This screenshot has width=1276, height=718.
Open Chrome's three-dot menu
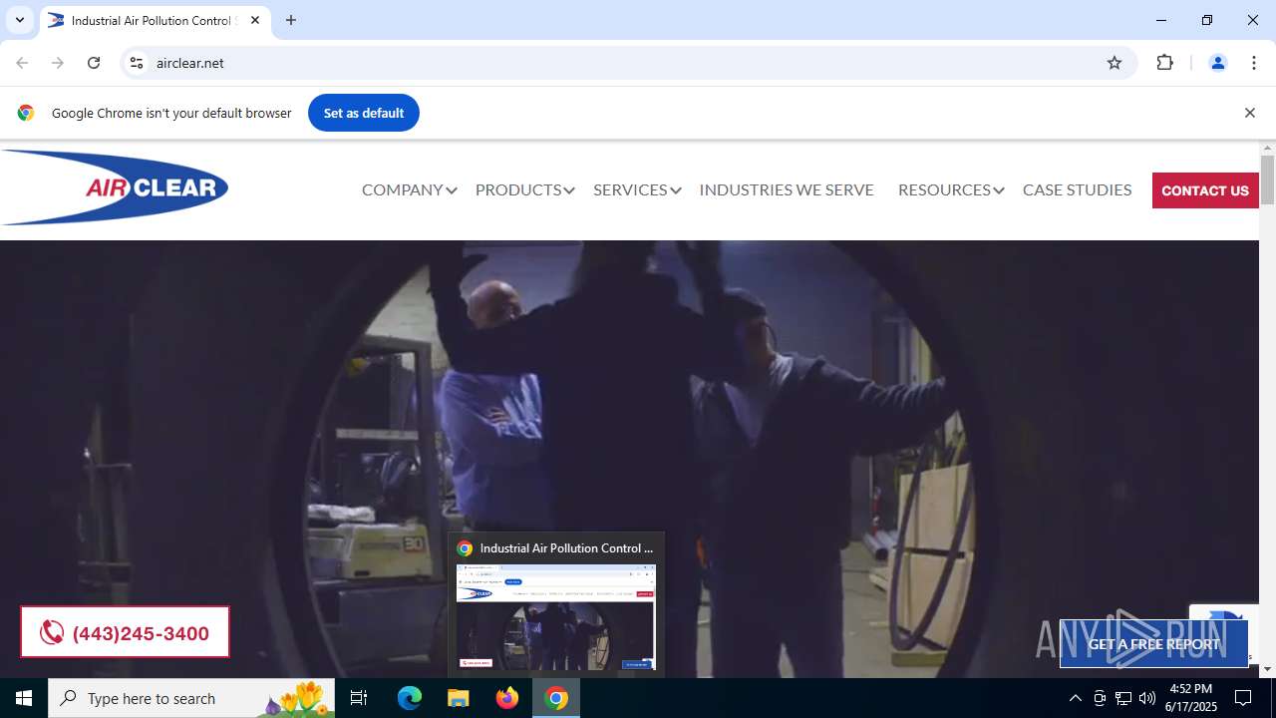point(1254,63)
